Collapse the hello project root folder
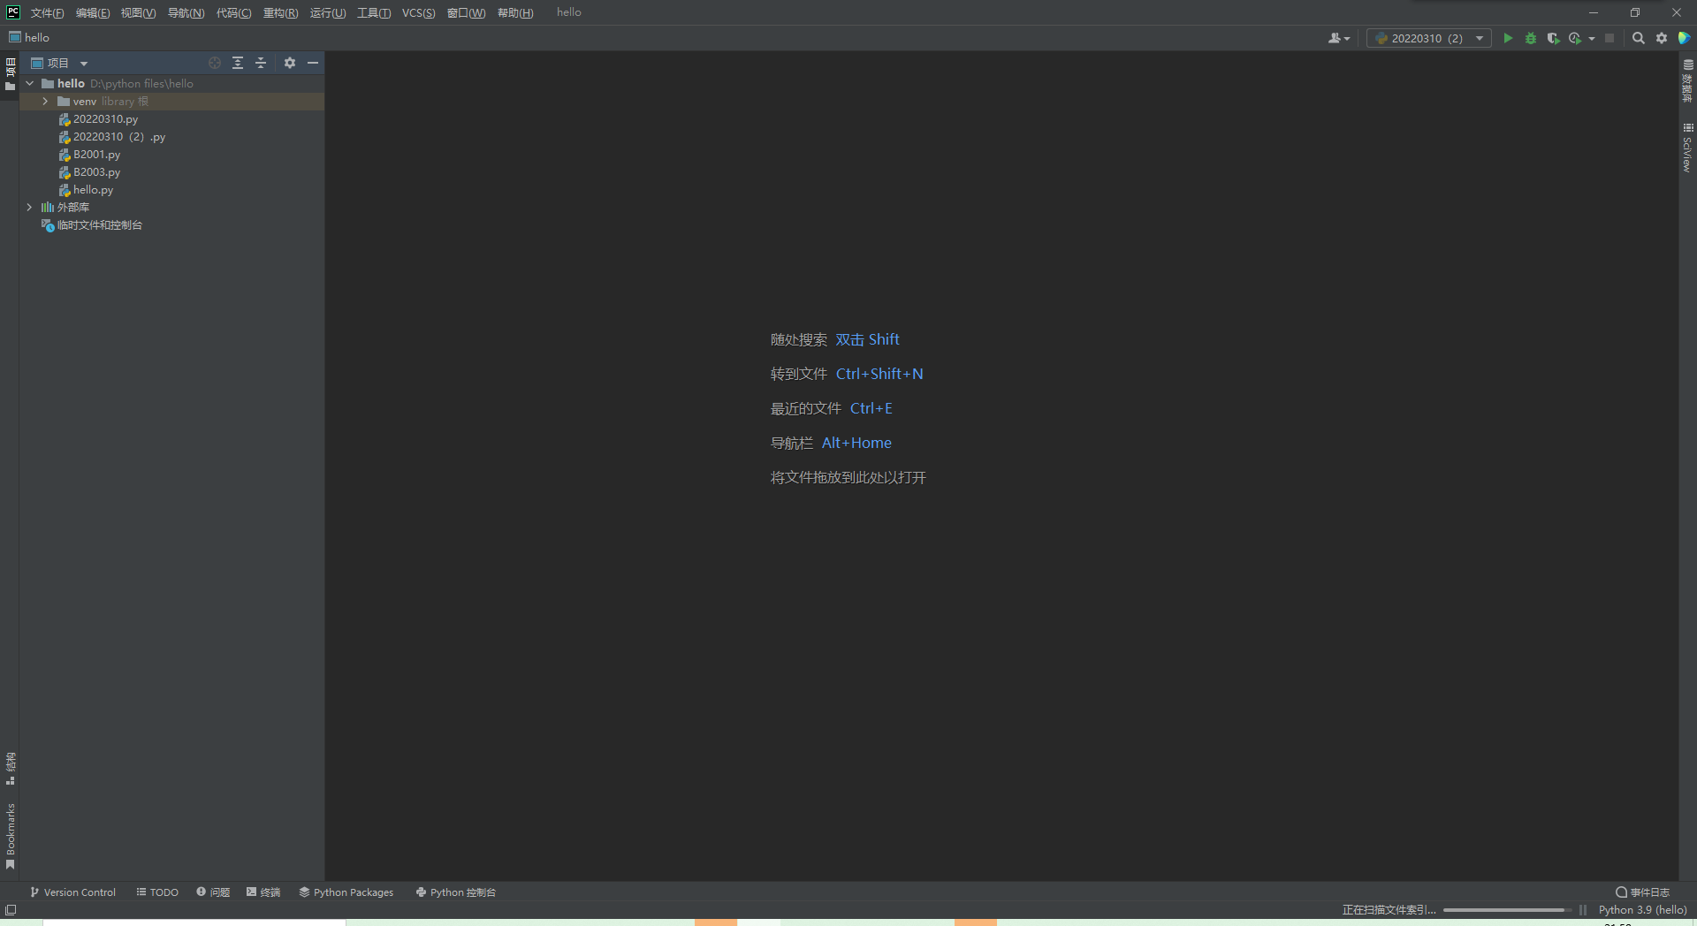 coord(30,83)
